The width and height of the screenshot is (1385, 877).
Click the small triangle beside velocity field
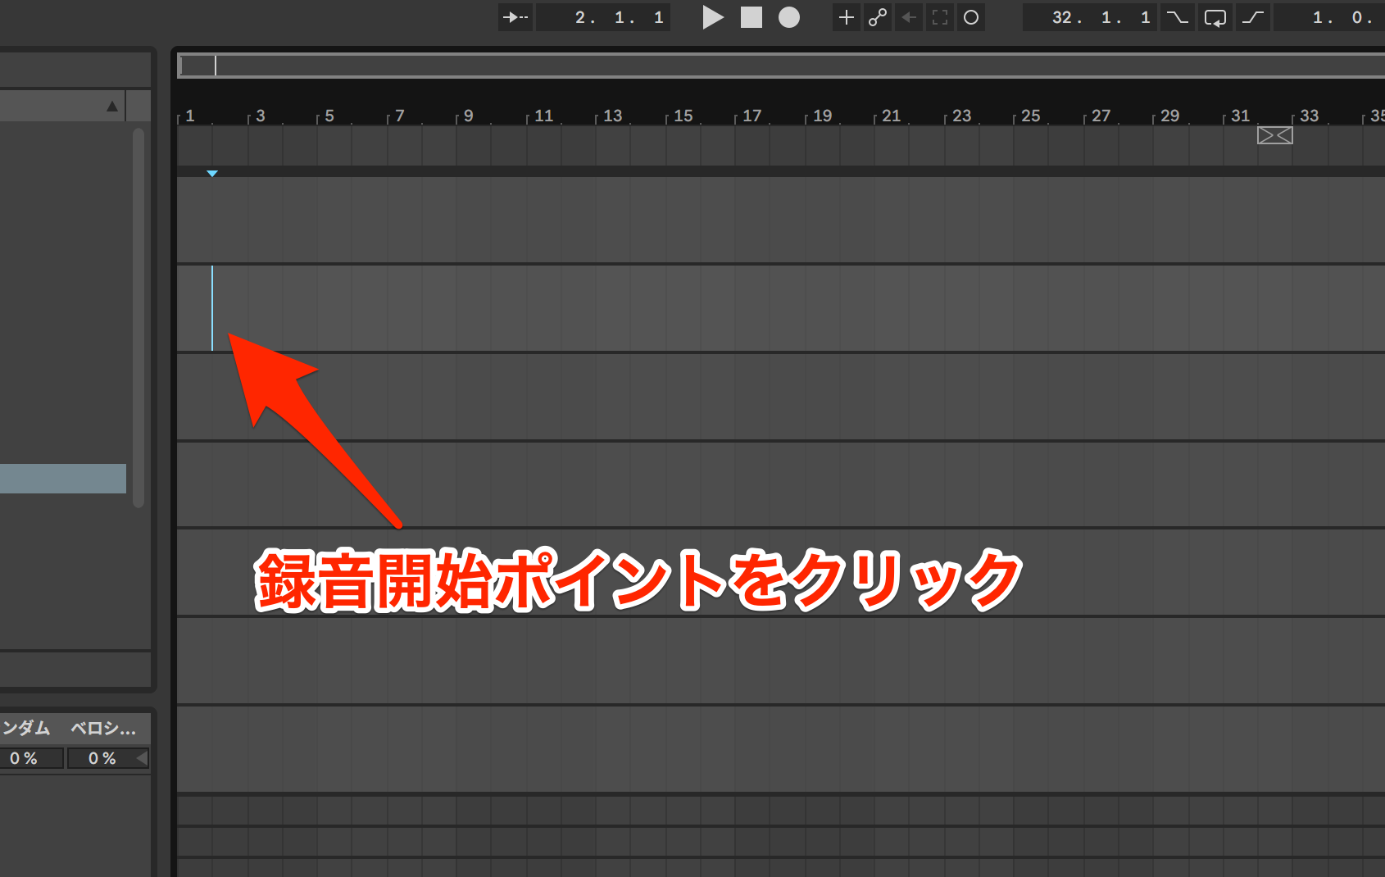tap(142, 758)
